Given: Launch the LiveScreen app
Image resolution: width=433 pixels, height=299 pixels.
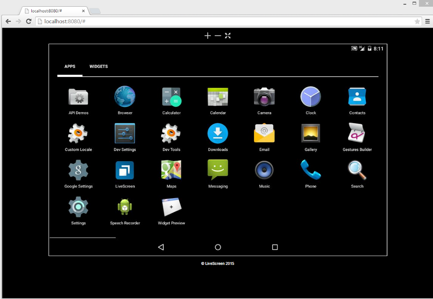Looking at the screenshot, I should pyautogui.click(x=125, y=170).
